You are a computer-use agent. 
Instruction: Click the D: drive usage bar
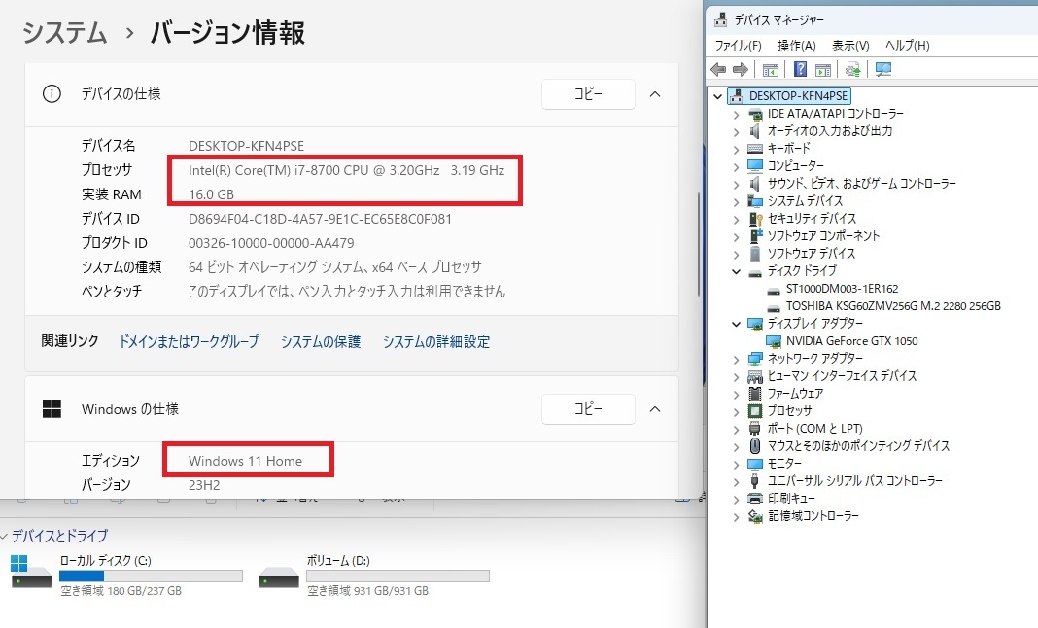click(x=398, y=576)
